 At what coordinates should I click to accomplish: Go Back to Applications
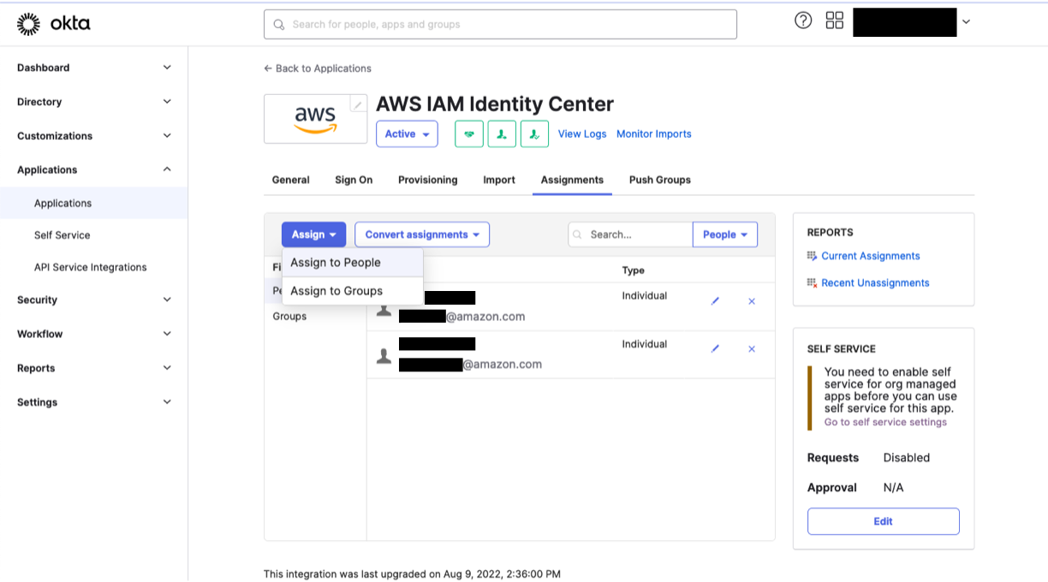318,68
